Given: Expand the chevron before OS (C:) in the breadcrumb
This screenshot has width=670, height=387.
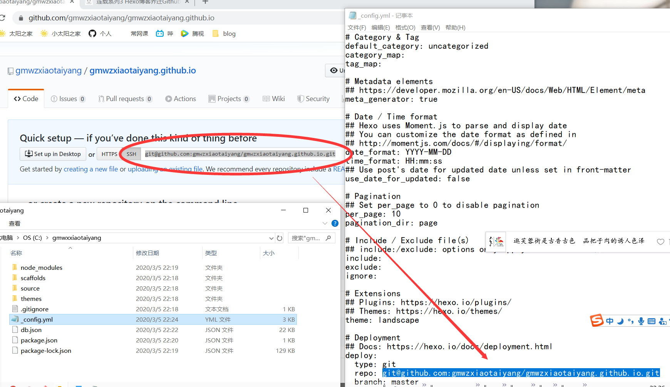Looking at the screenshot, I should coord(18,238).
